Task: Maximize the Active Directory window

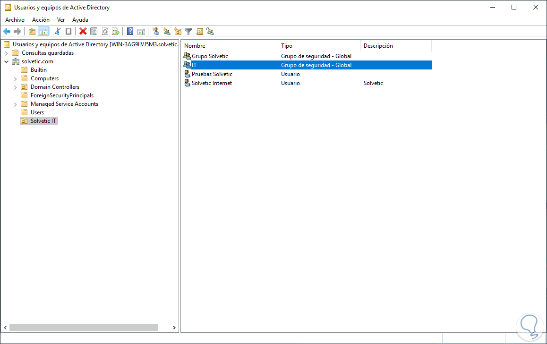Action: coord(514,8)
